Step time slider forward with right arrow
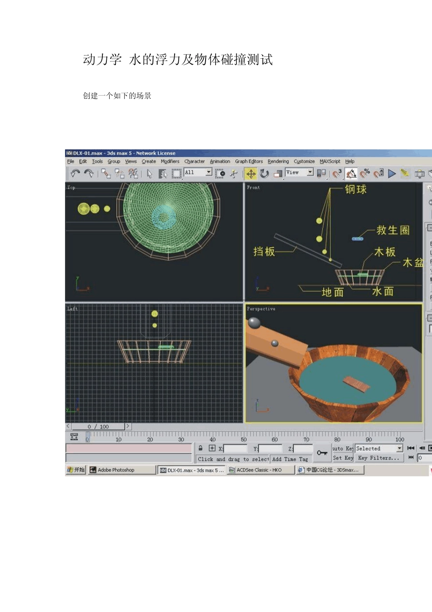 pyautogui.click(x=128, y=426)
